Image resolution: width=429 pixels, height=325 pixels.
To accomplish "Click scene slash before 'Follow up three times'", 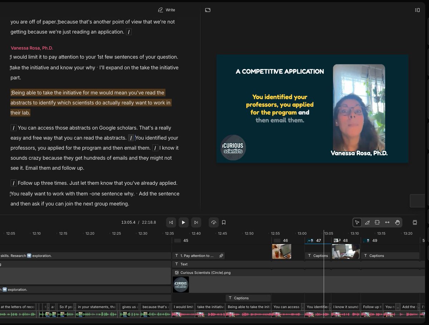I will 13,183.
